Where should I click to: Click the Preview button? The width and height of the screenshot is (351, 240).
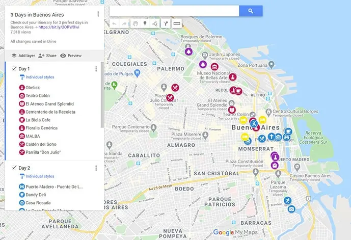tap(71, 56)
